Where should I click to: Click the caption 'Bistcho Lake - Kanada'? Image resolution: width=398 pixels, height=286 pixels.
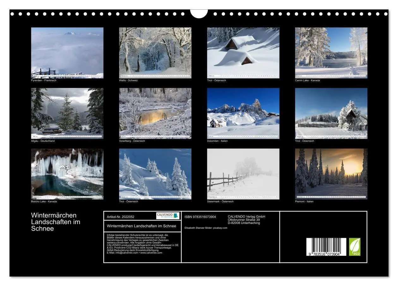click(x=44, y=202)
